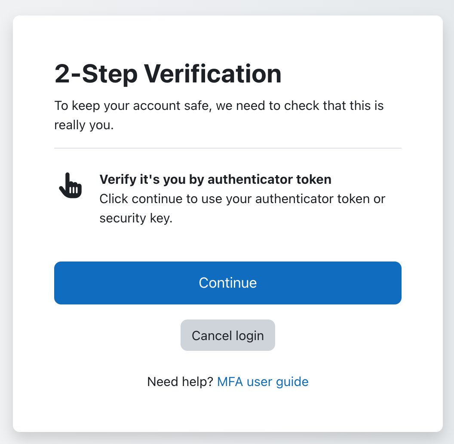Select the "Verify it's you by authenticator token" title
This screenshot has height=444, width=454.
[x=215, y=179]
